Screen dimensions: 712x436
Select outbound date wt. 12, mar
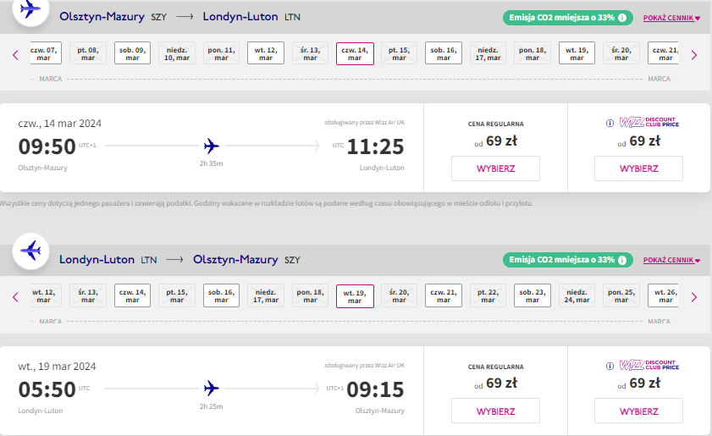(x=266, y=53)
